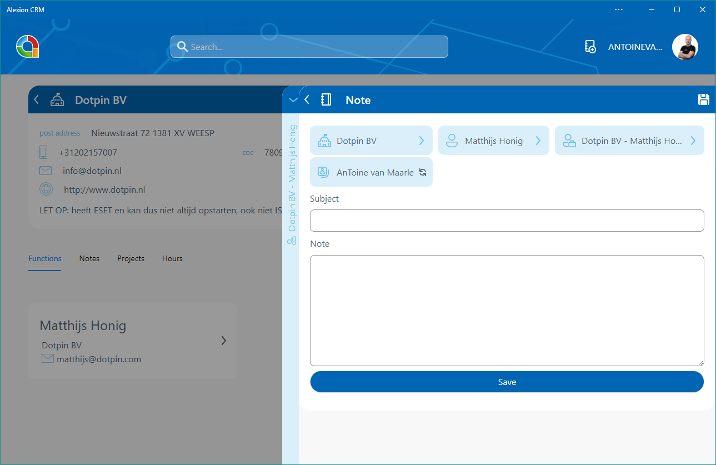This screenshot has width=716, height=465.
Task: Expand chevron on Dotpin BV - Matthijs chip
Action: click(x=693, y=141)
